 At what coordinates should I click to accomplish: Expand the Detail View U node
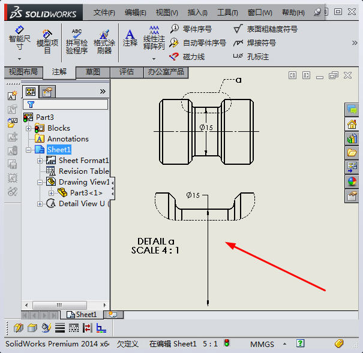pos(40,204)
